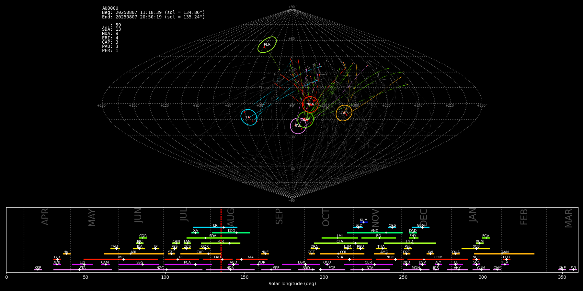Select the CTA shower bar in timeline

pyautogui.click(x=340, y=243)
